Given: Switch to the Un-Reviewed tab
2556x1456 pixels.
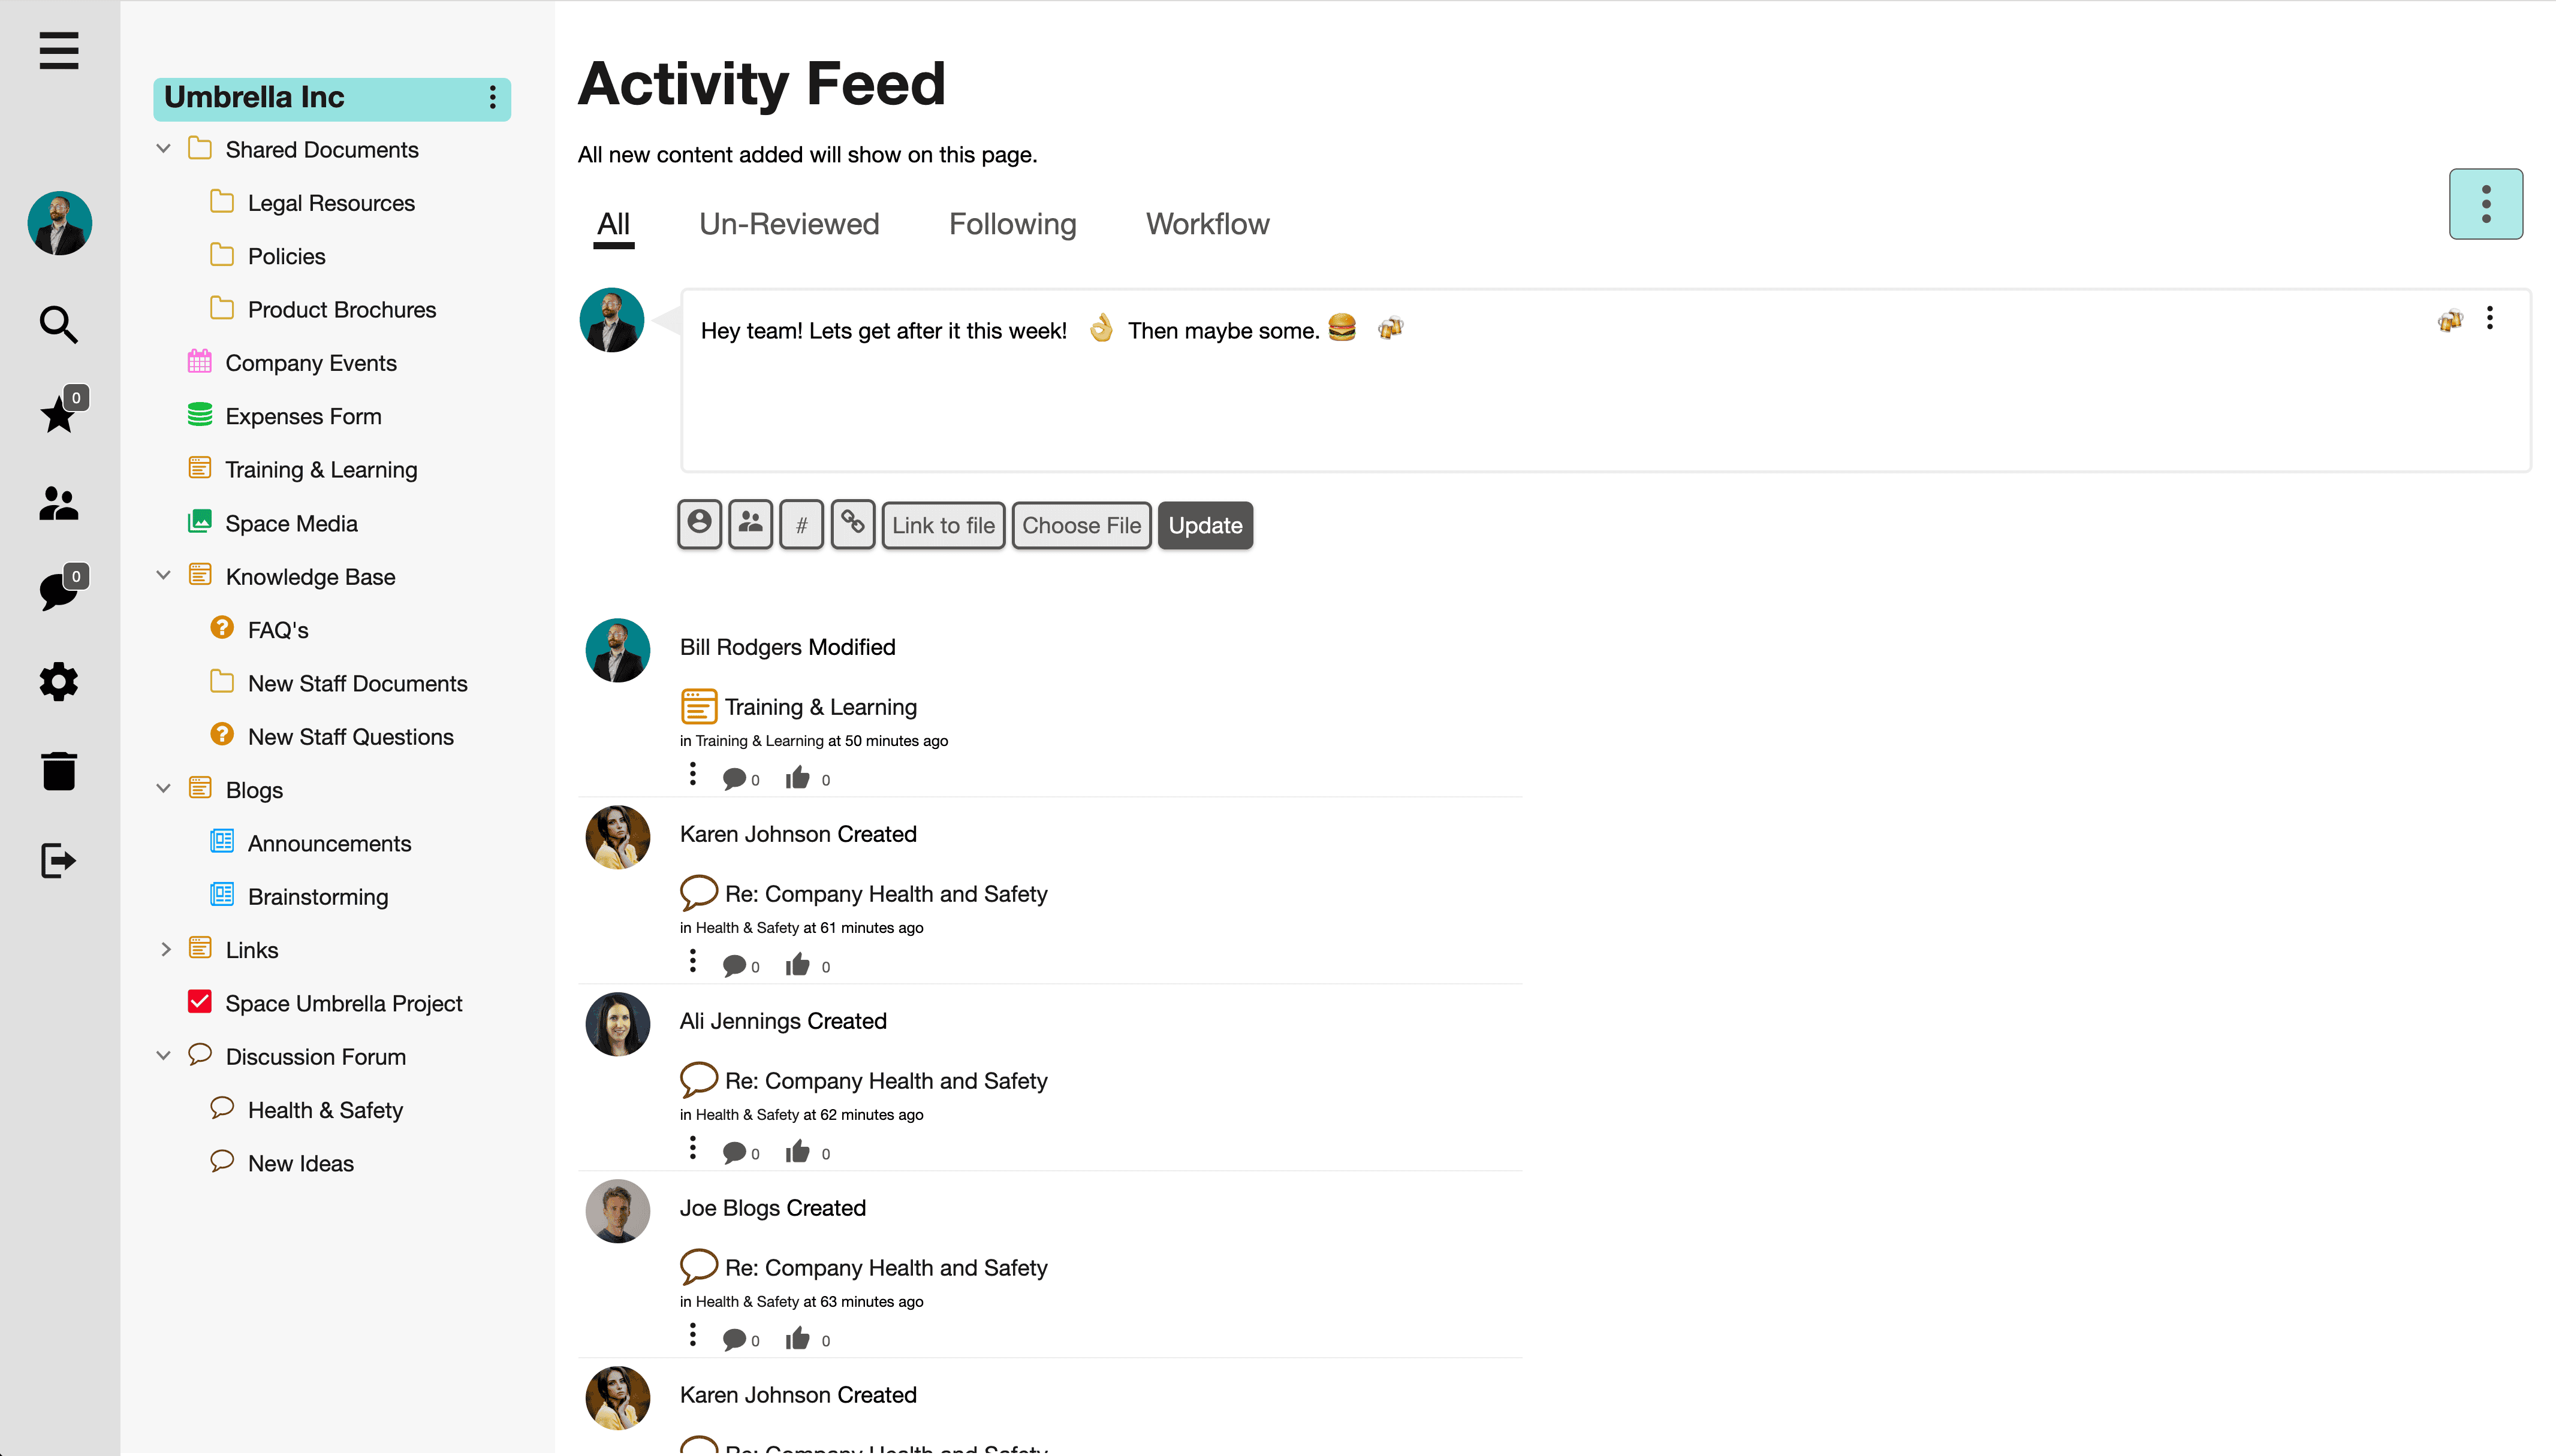Looking at the screenshot, I should coord(789,224).
